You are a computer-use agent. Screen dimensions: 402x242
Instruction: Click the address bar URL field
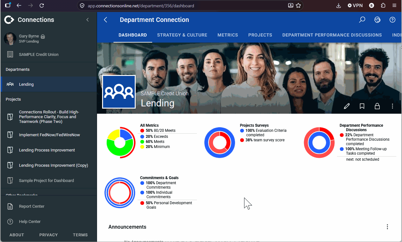(x=190, y=5)
